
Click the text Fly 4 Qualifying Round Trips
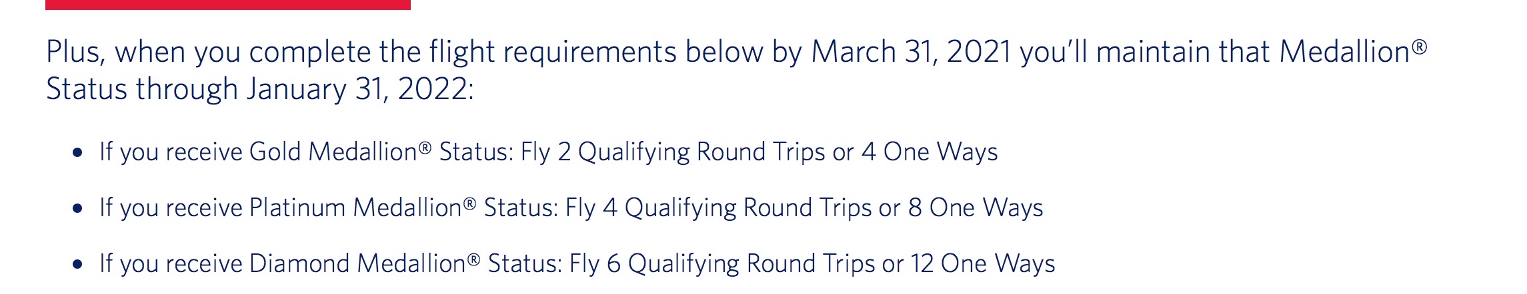pos(719,208)
